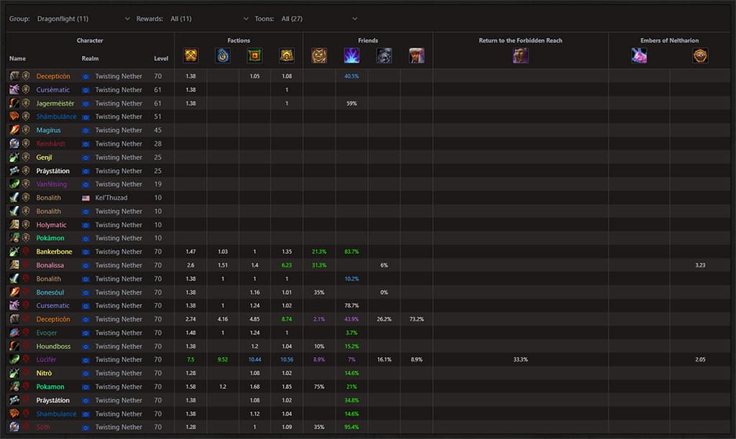Click the Horde shield icon next to Bankerbone
736x439 pixels.
coord(26,251)
